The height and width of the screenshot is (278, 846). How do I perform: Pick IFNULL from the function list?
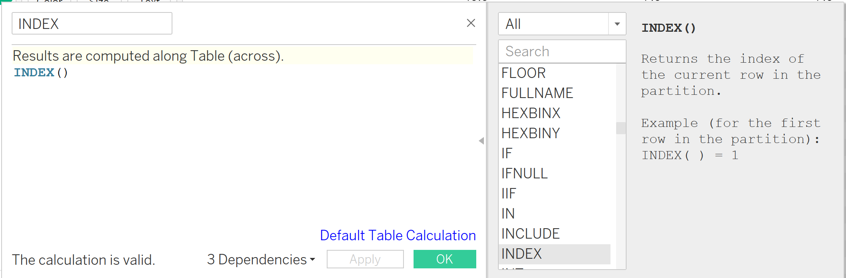pos(524,174)
